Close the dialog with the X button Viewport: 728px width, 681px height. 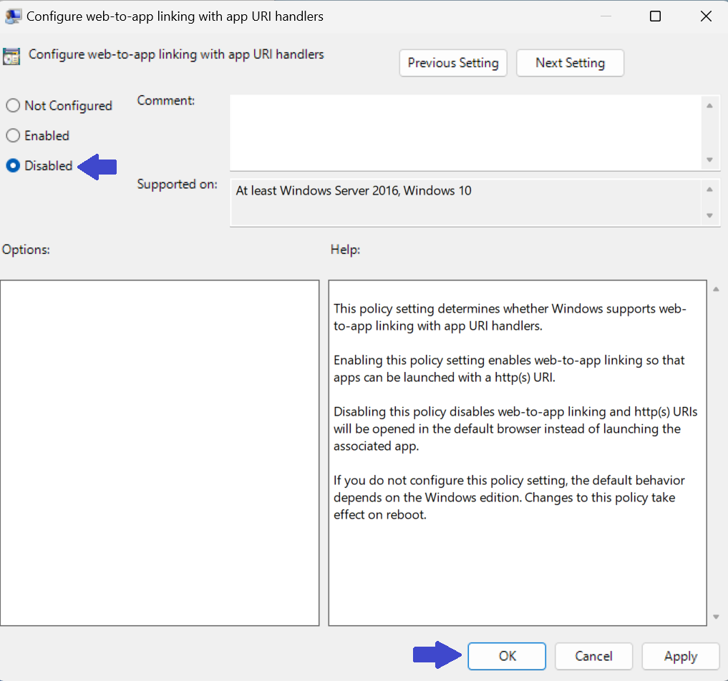[707, 16]
